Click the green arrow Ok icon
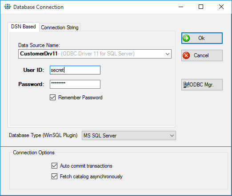 click(186, 38)
